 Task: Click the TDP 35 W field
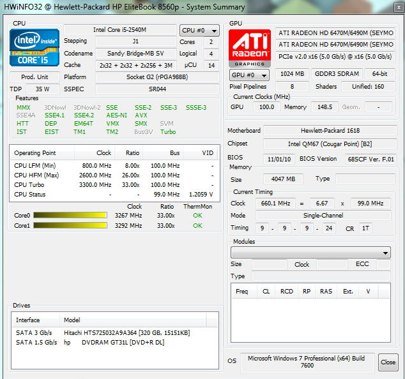[43, 89]
